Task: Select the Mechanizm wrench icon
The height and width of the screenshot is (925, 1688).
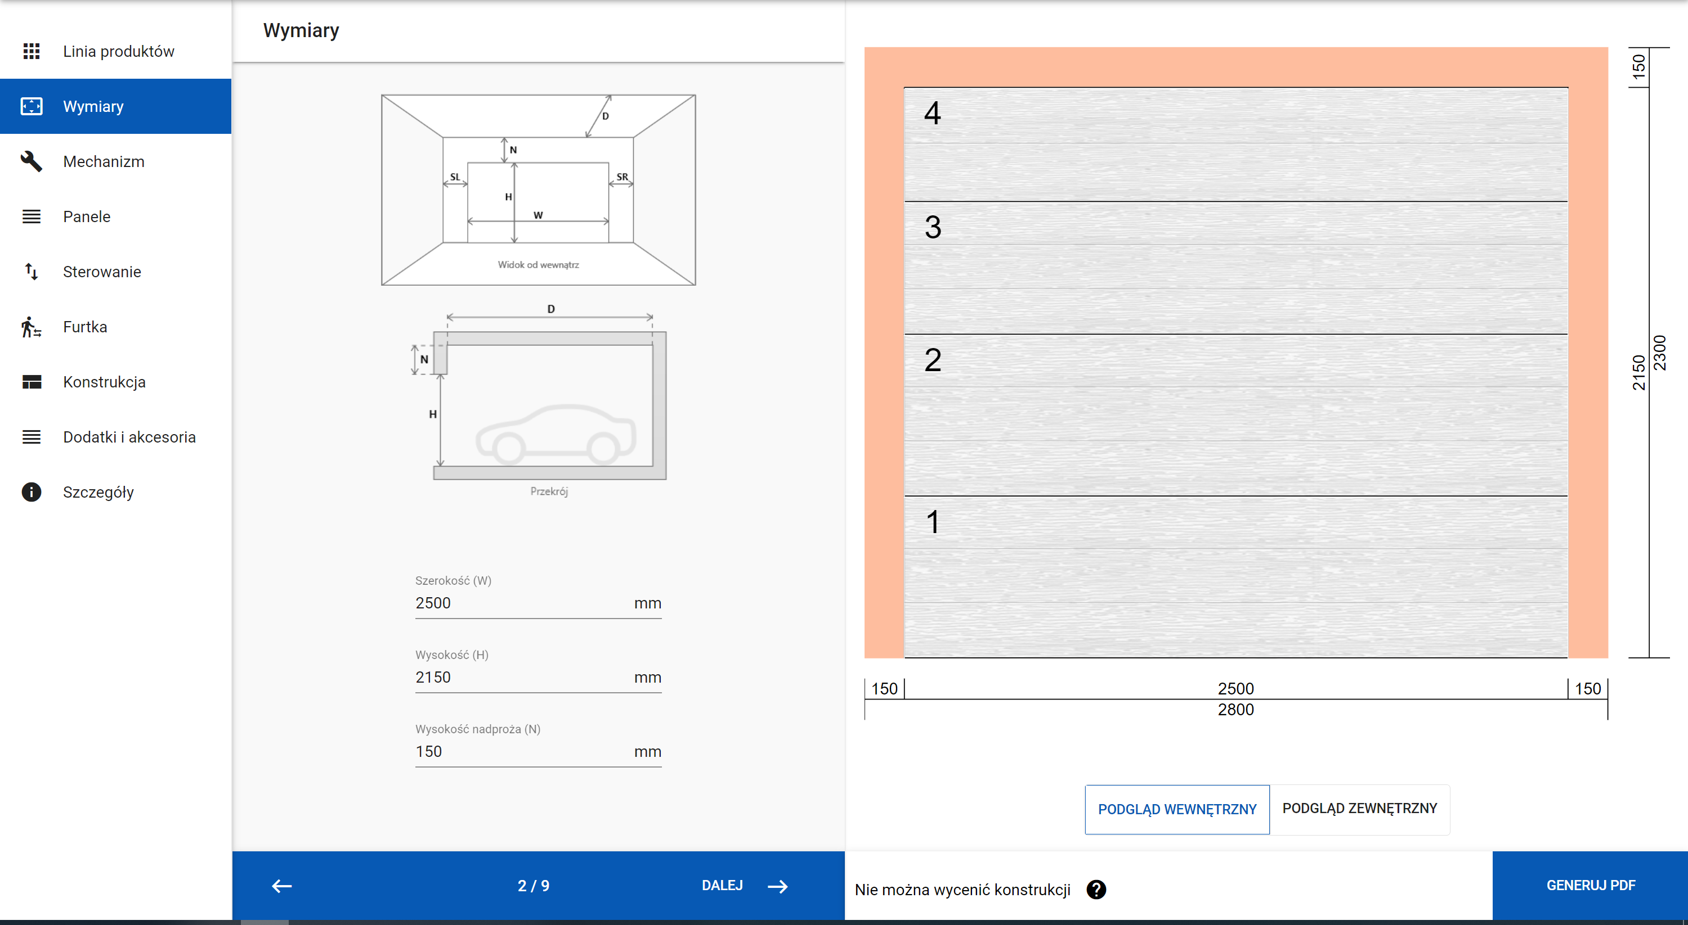Action: point(32,161)
